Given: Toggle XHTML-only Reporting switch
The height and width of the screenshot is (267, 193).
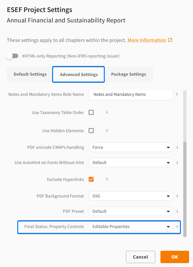Looking at the screenshot, I should (12, 56).
